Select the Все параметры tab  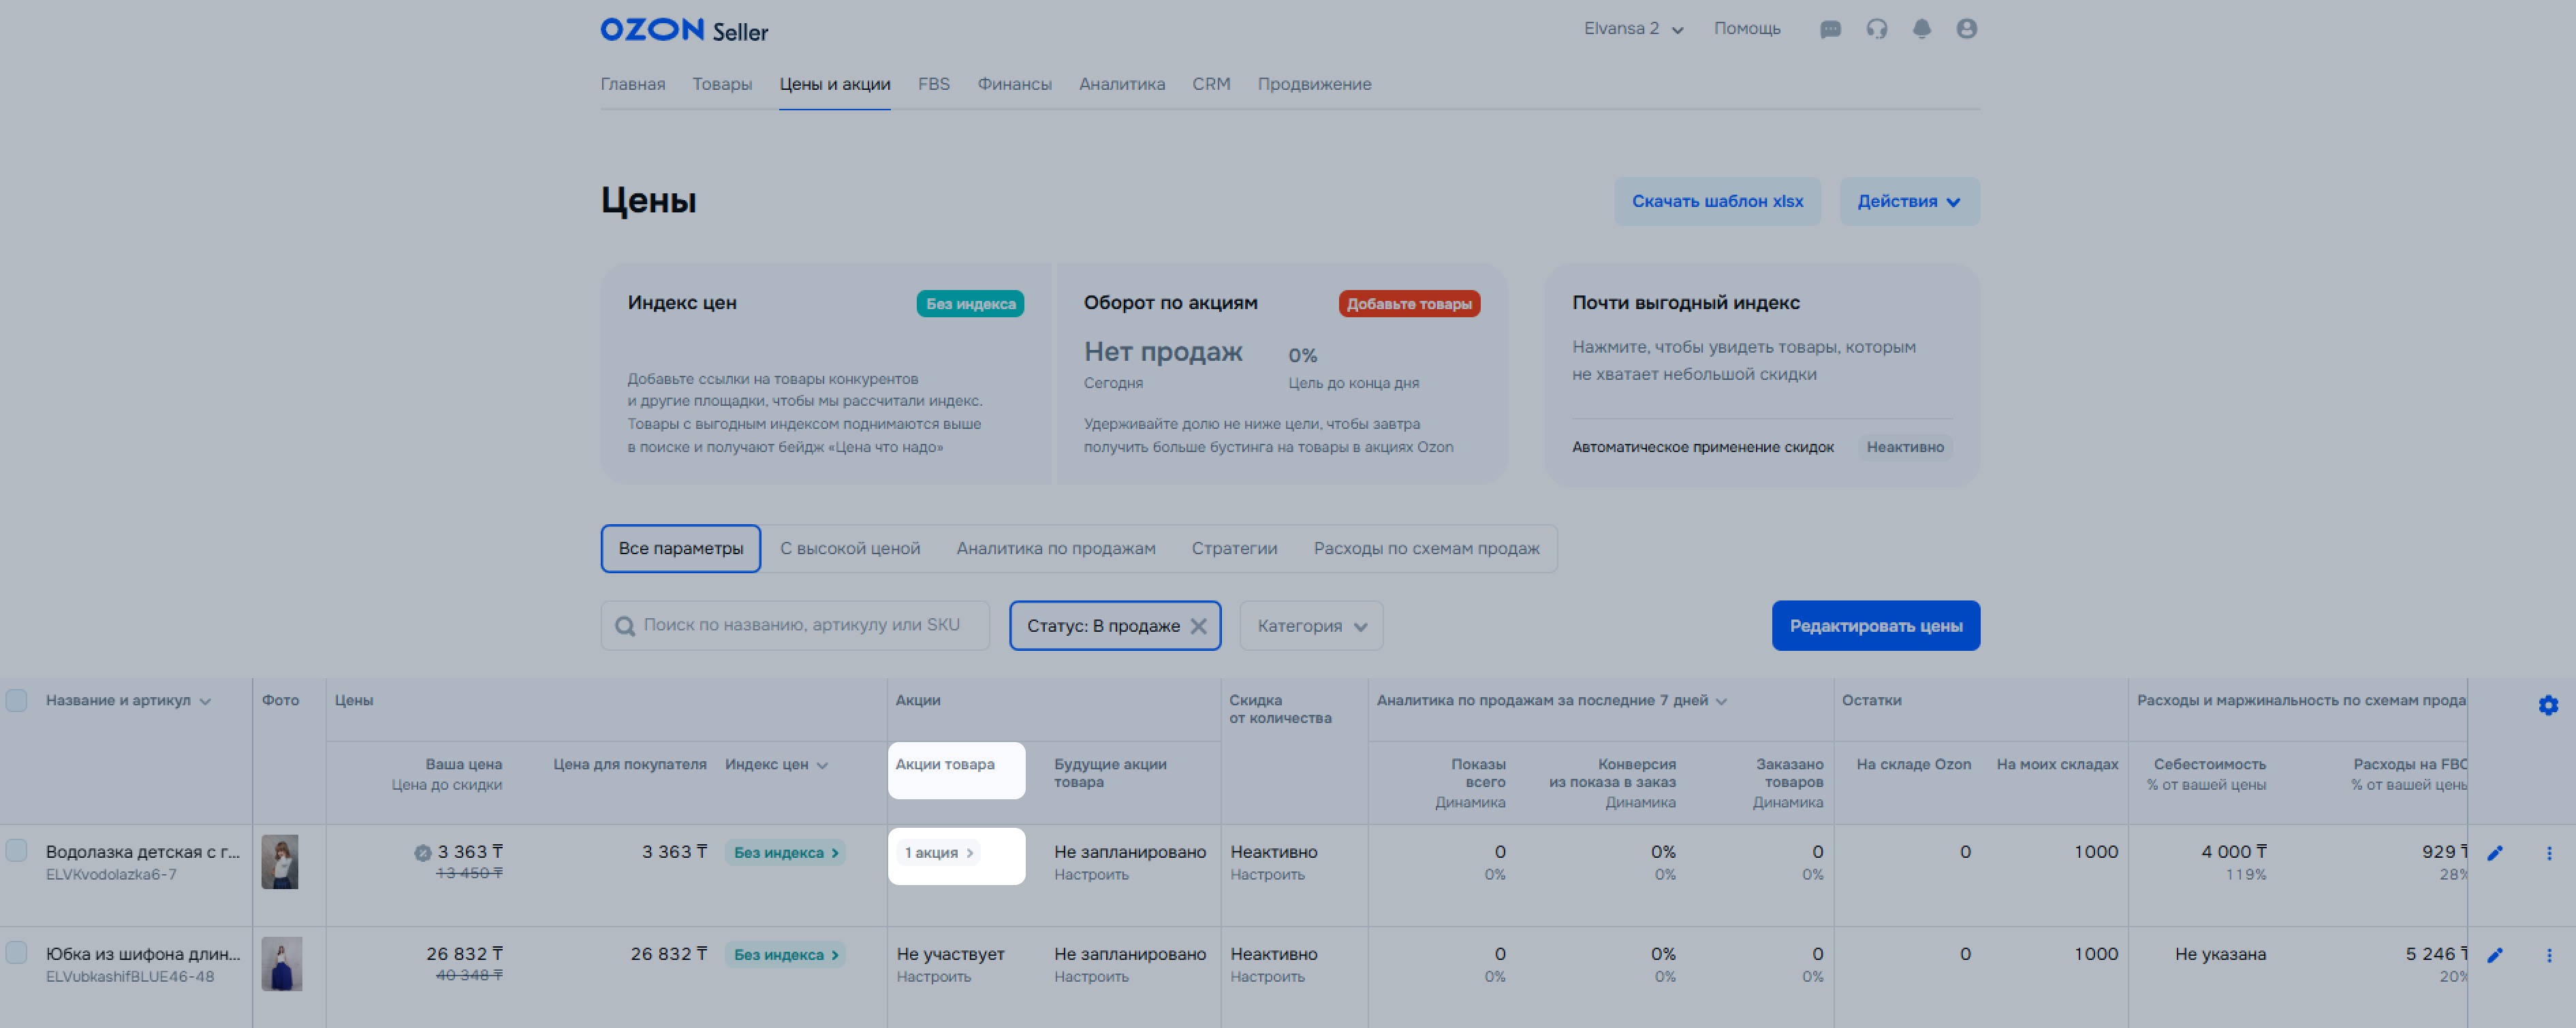(x=681, y=549)
